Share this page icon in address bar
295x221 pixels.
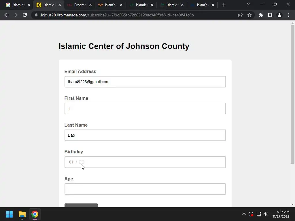(240, 15)
